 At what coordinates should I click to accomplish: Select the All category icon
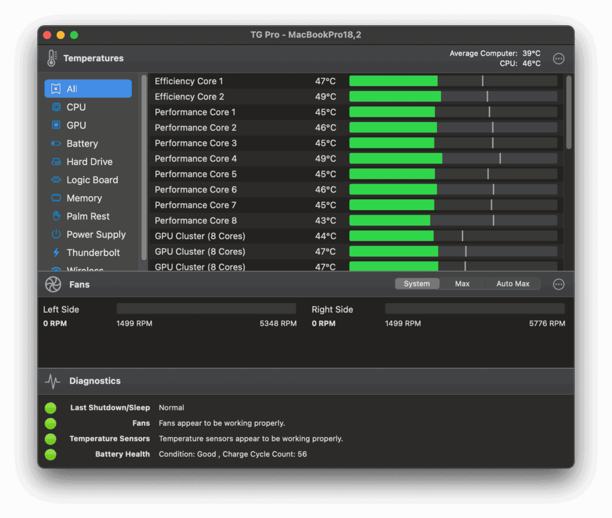(x=56, y=89)
